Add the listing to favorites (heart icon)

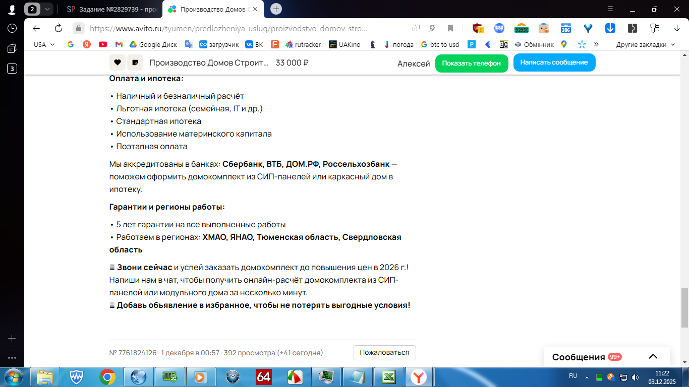coord(118,62)
